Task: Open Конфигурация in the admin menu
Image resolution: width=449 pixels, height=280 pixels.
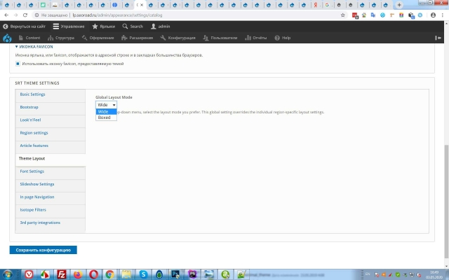Action: (x=178, y=38)
